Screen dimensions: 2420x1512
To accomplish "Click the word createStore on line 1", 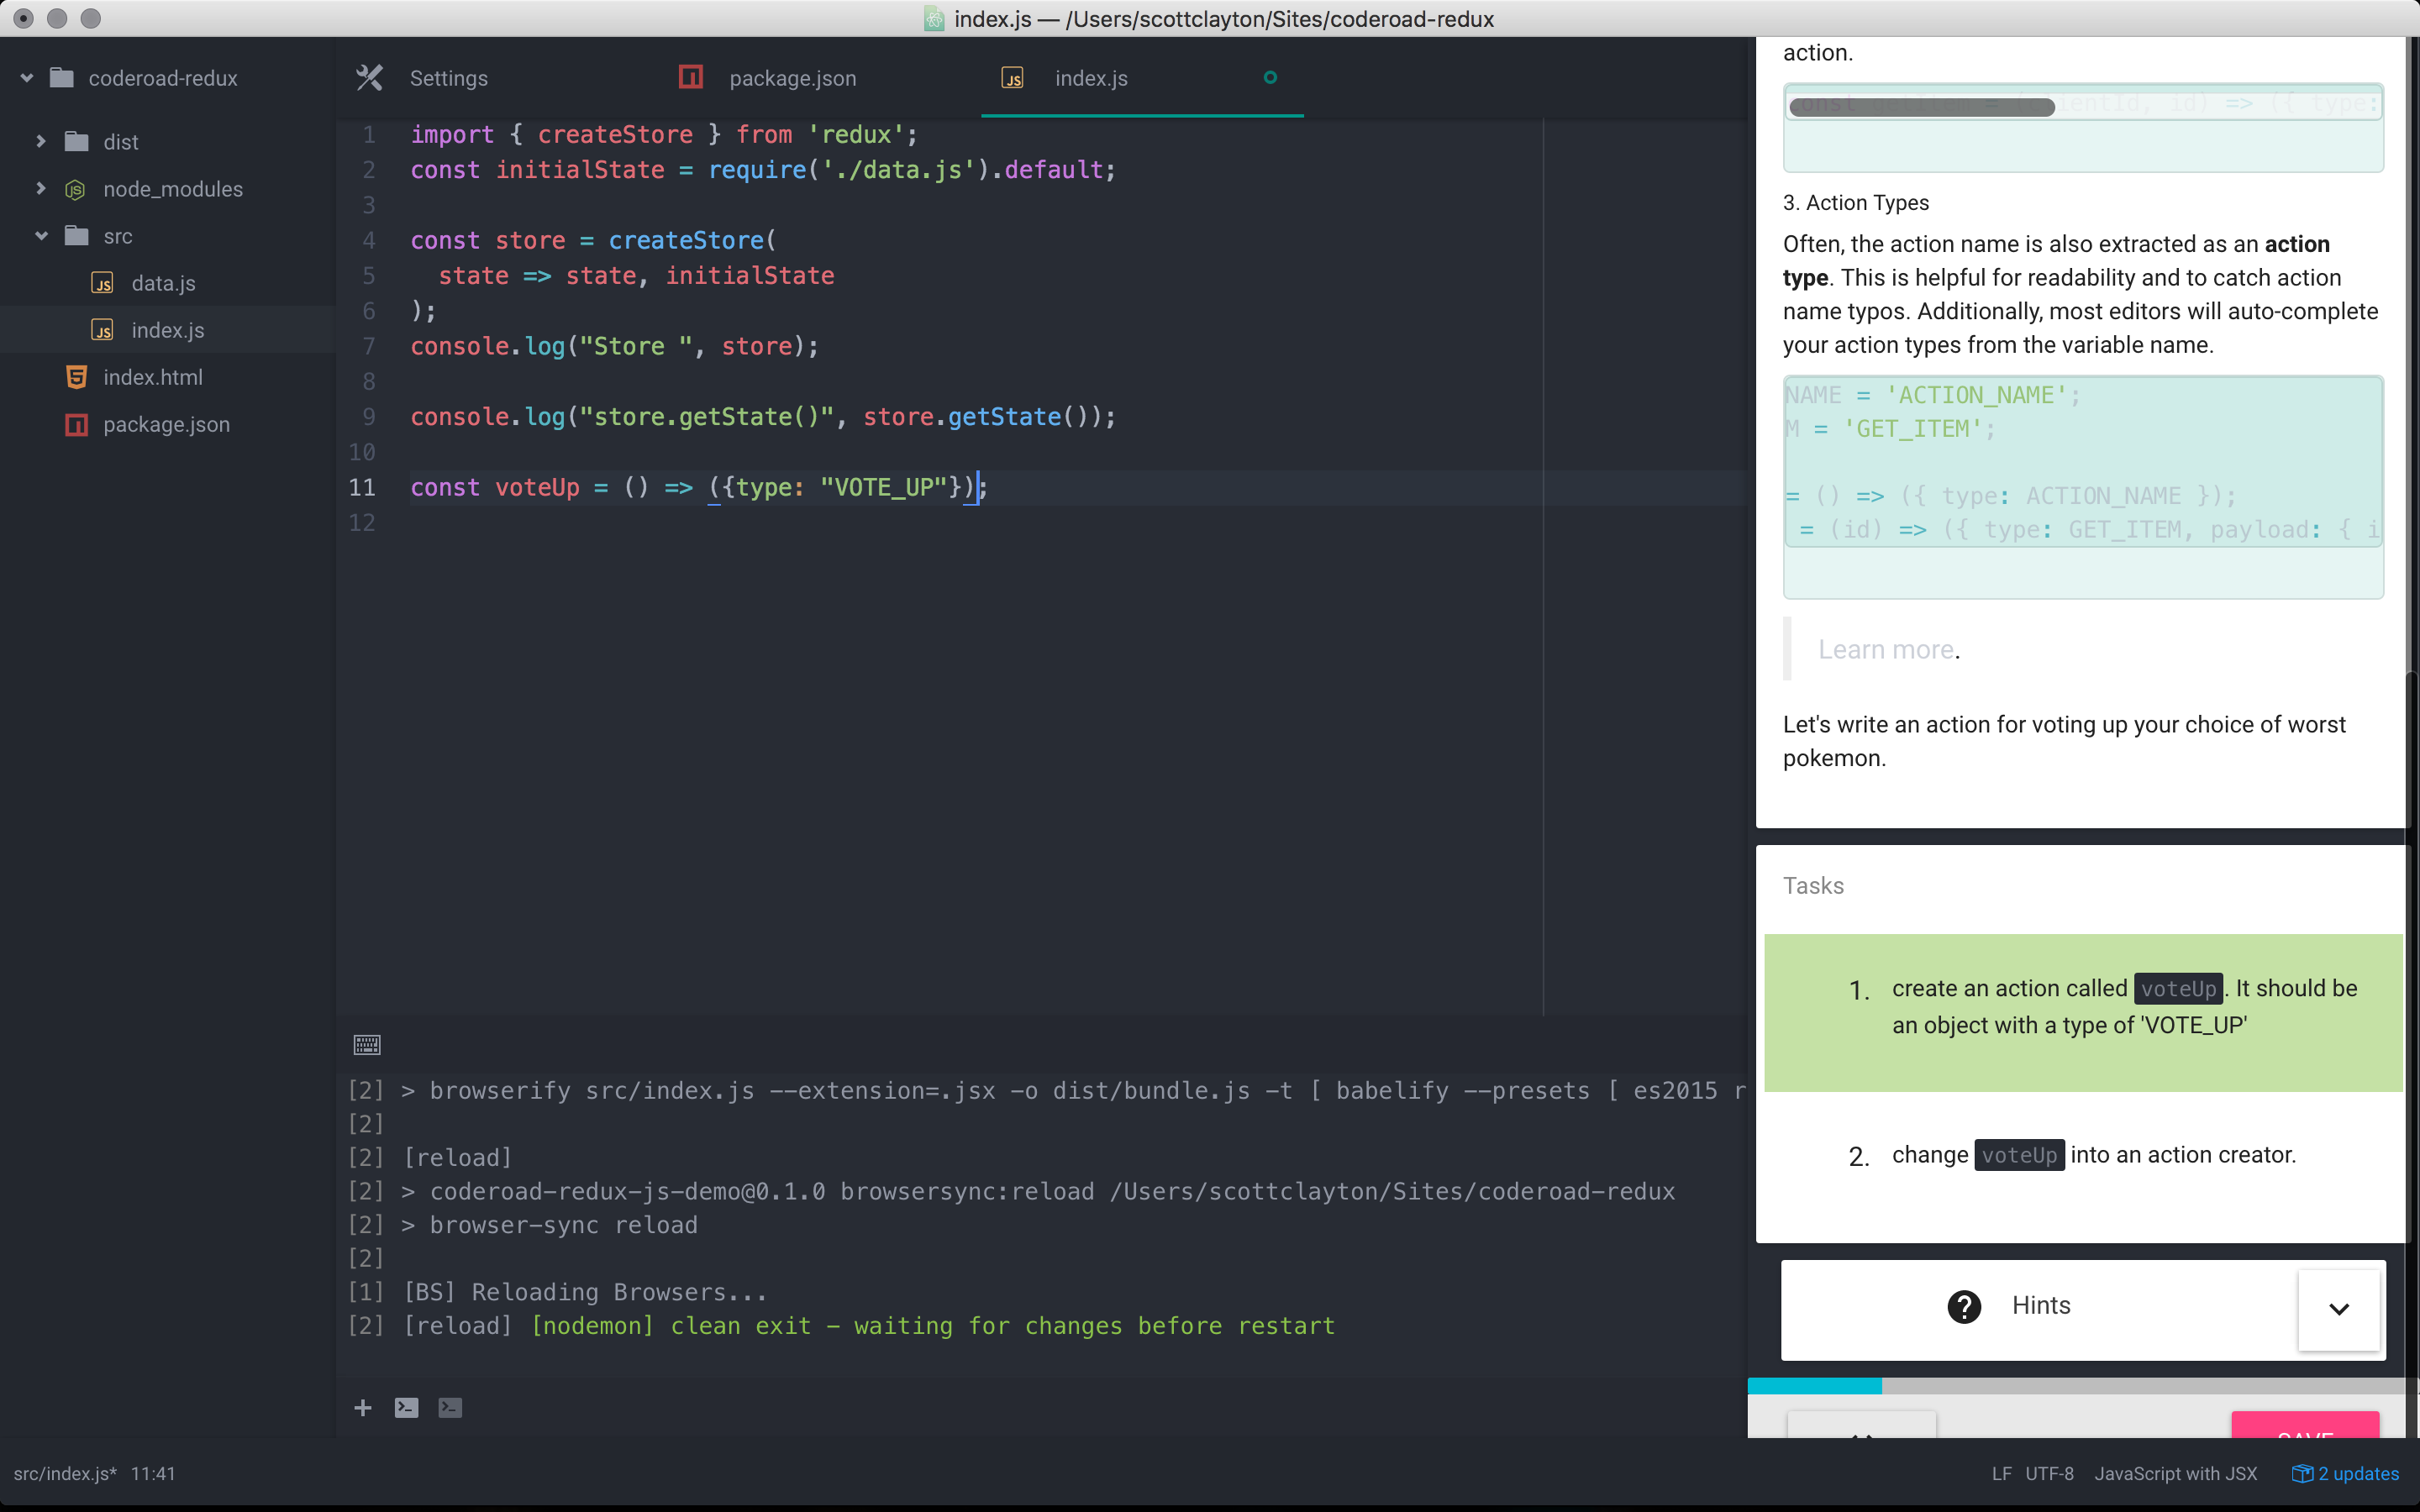I will tap(615, 134).
